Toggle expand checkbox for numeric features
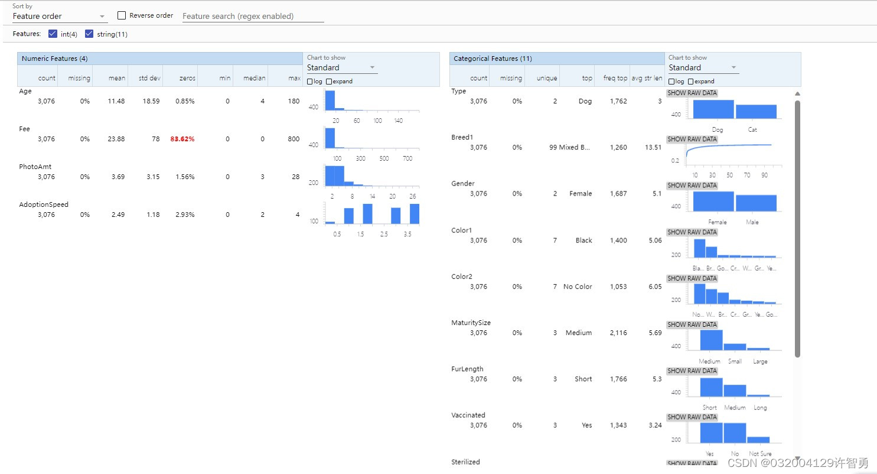This screenshot has height=474, width=877. point(329,82)
